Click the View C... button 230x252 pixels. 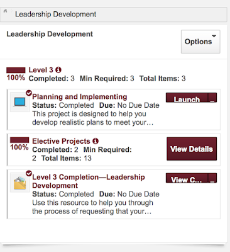tap(187, 178)
